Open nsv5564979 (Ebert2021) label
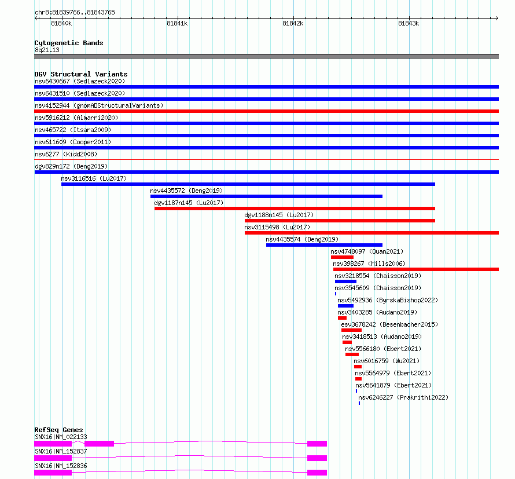Screen dimensions: 515x479 click(x=393, y=373)
